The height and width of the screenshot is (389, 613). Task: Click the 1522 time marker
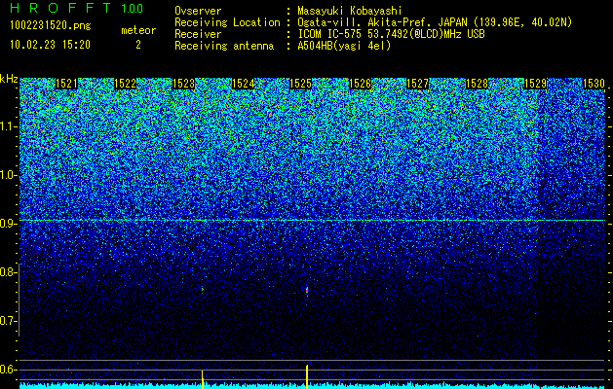(x=126, y=84)
